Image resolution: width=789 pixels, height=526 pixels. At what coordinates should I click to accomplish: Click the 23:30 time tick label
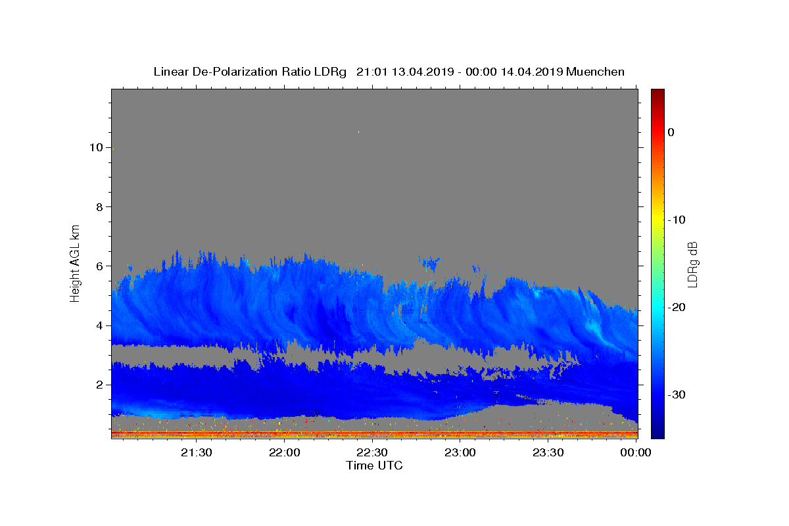pyautogui.click(x=548, y=452)
